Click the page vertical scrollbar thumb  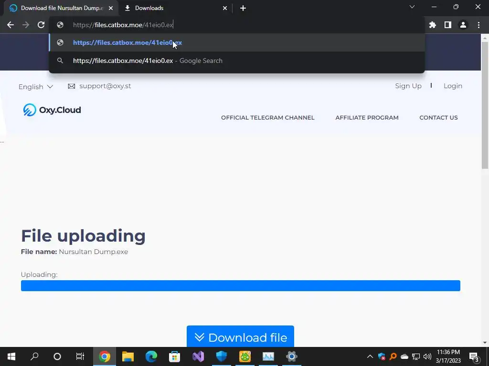tap(485, 105)
